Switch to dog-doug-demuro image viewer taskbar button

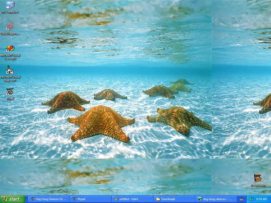216,199
